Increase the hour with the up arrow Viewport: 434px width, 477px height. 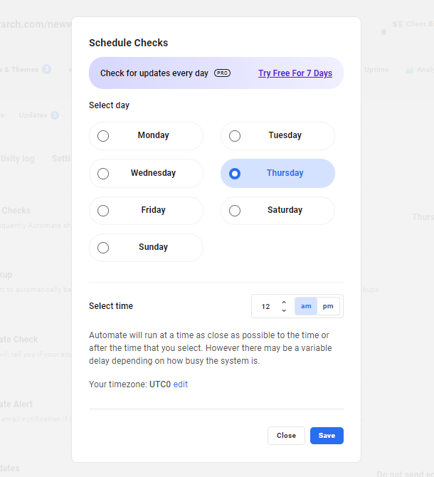(284, 303)
